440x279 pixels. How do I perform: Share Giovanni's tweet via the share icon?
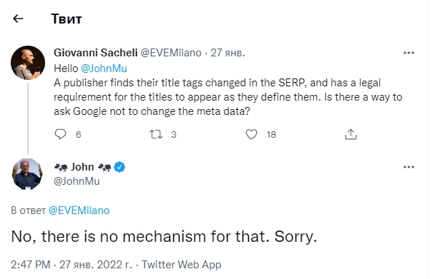point(351,134)
